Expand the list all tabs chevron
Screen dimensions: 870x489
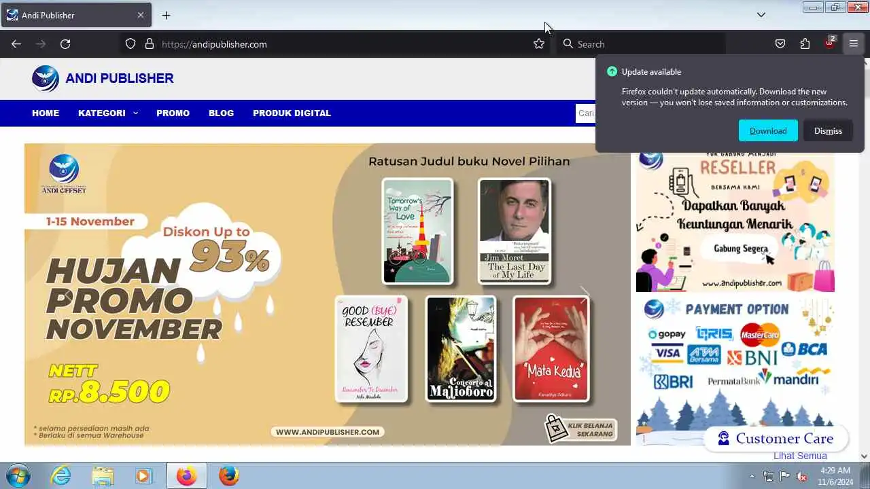761,15
